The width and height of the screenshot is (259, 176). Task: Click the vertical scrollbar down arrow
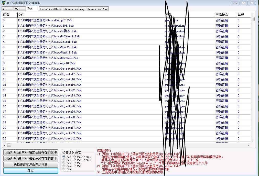click(x=253, y=141)
